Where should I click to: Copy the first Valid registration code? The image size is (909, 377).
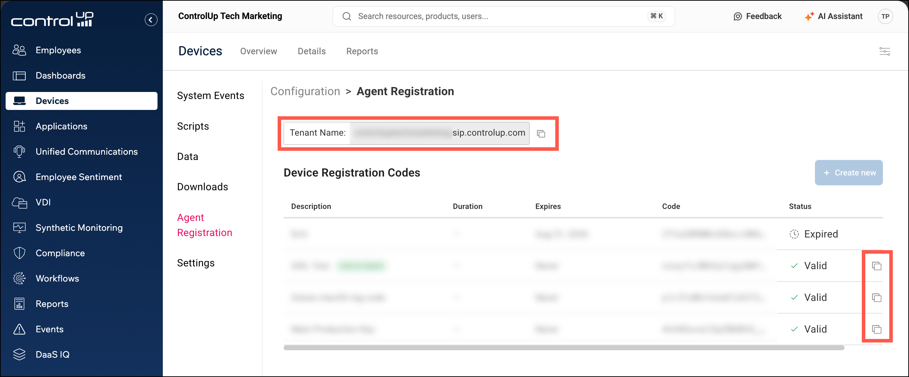pos(877,266)
